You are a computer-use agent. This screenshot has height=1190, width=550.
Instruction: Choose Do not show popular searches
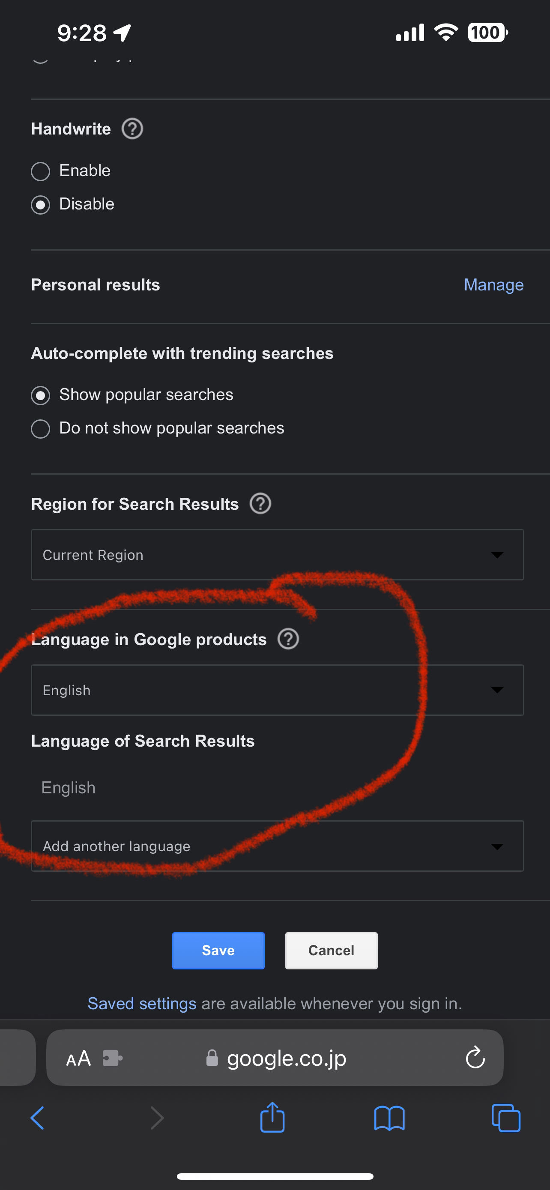(41, 429)
